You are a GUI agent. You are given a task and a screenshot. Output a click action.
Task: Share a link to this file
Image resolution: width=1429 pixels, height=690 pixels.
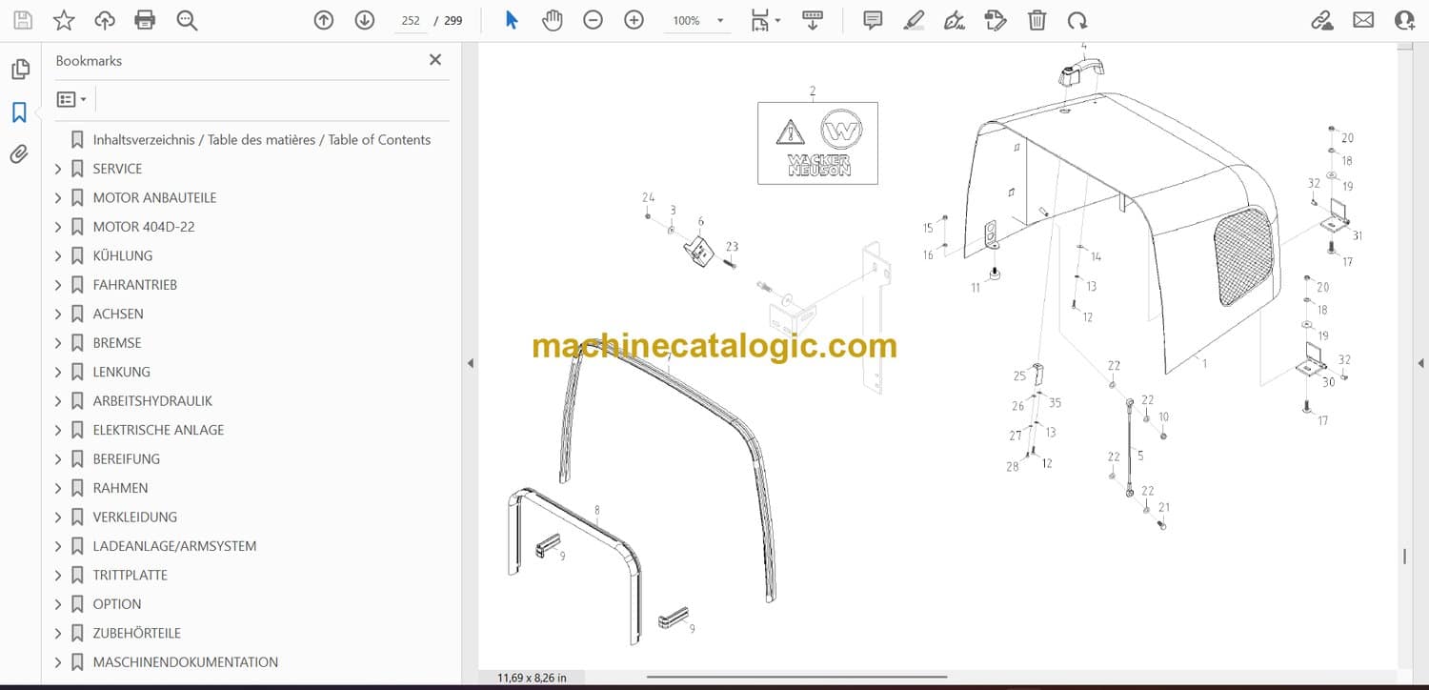(1322, 20)
